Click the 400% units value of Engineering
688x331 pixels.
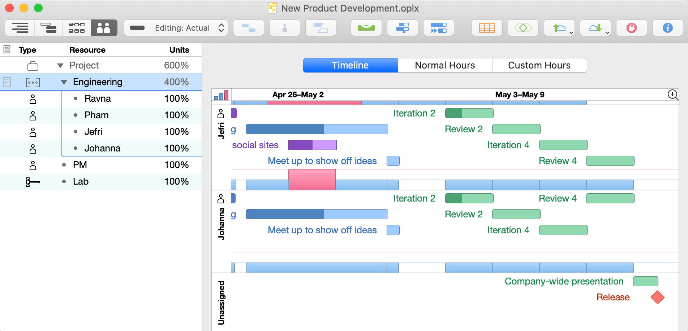pyautogui.click(x=176, y=82)
